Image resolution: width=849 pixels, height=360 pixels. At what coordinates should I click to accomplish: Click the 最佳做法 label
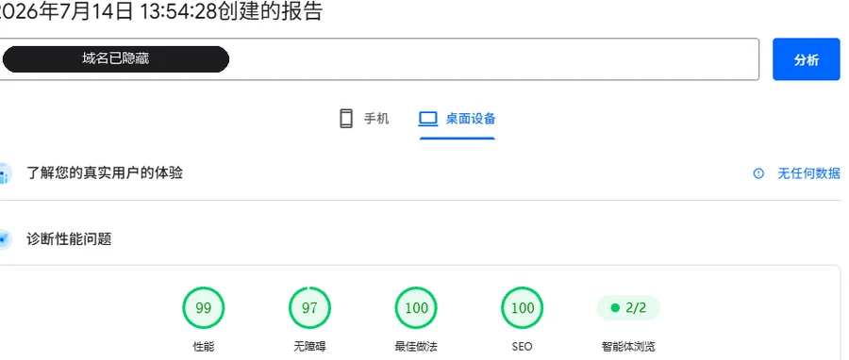[x=416, y=347]
